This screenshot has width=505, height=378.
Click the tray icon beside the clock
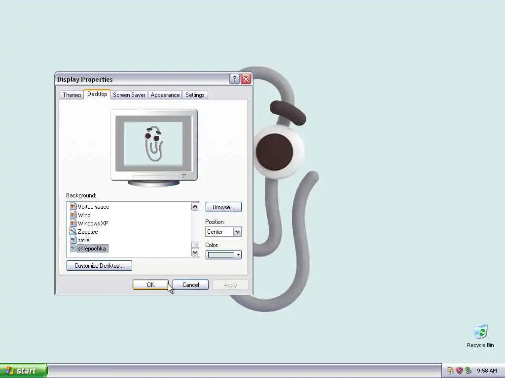tap(469, 371)
